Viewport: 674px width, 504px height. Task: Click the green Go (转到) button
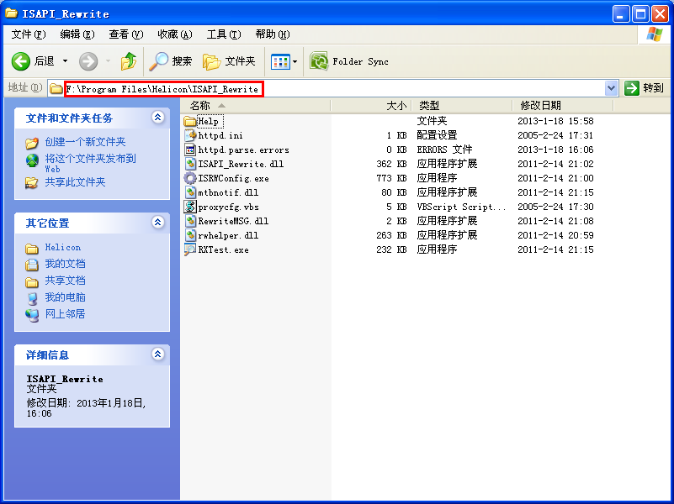tap(644, 88)
